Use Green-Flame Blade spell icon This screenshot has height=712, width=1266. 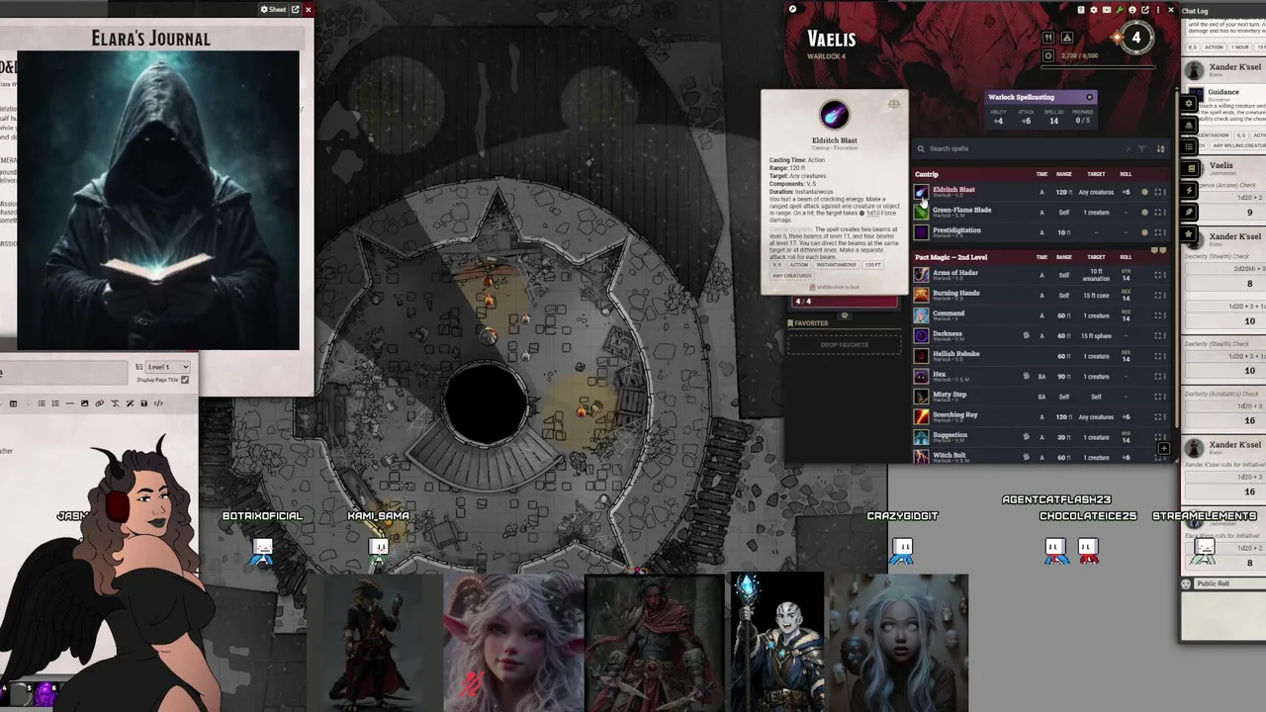(921, 212)
